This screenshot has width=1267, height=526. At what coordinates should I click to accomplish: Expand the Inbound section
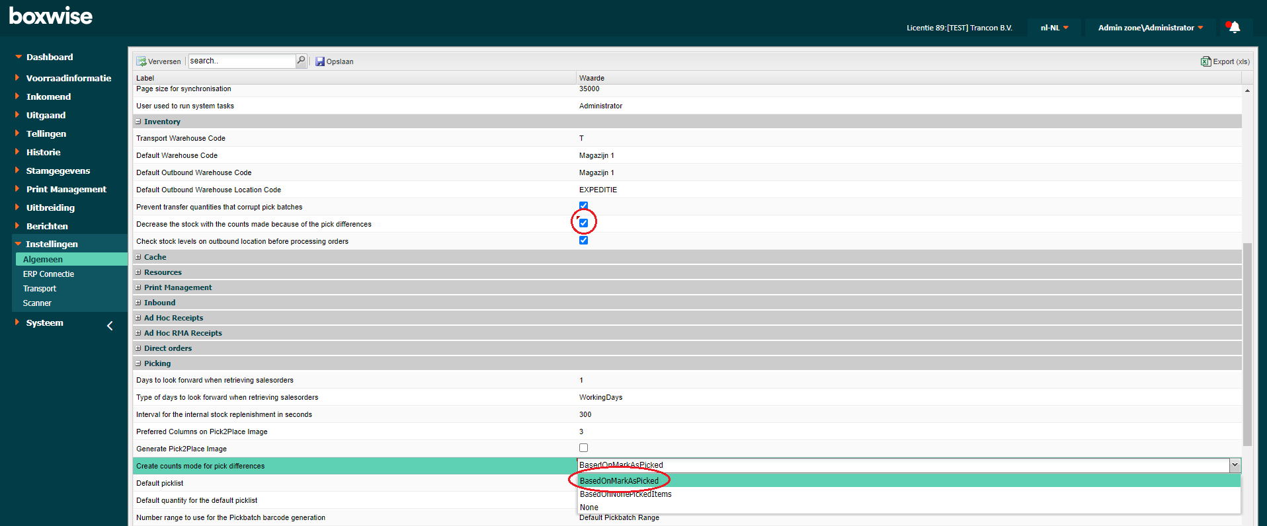(138, 303)
